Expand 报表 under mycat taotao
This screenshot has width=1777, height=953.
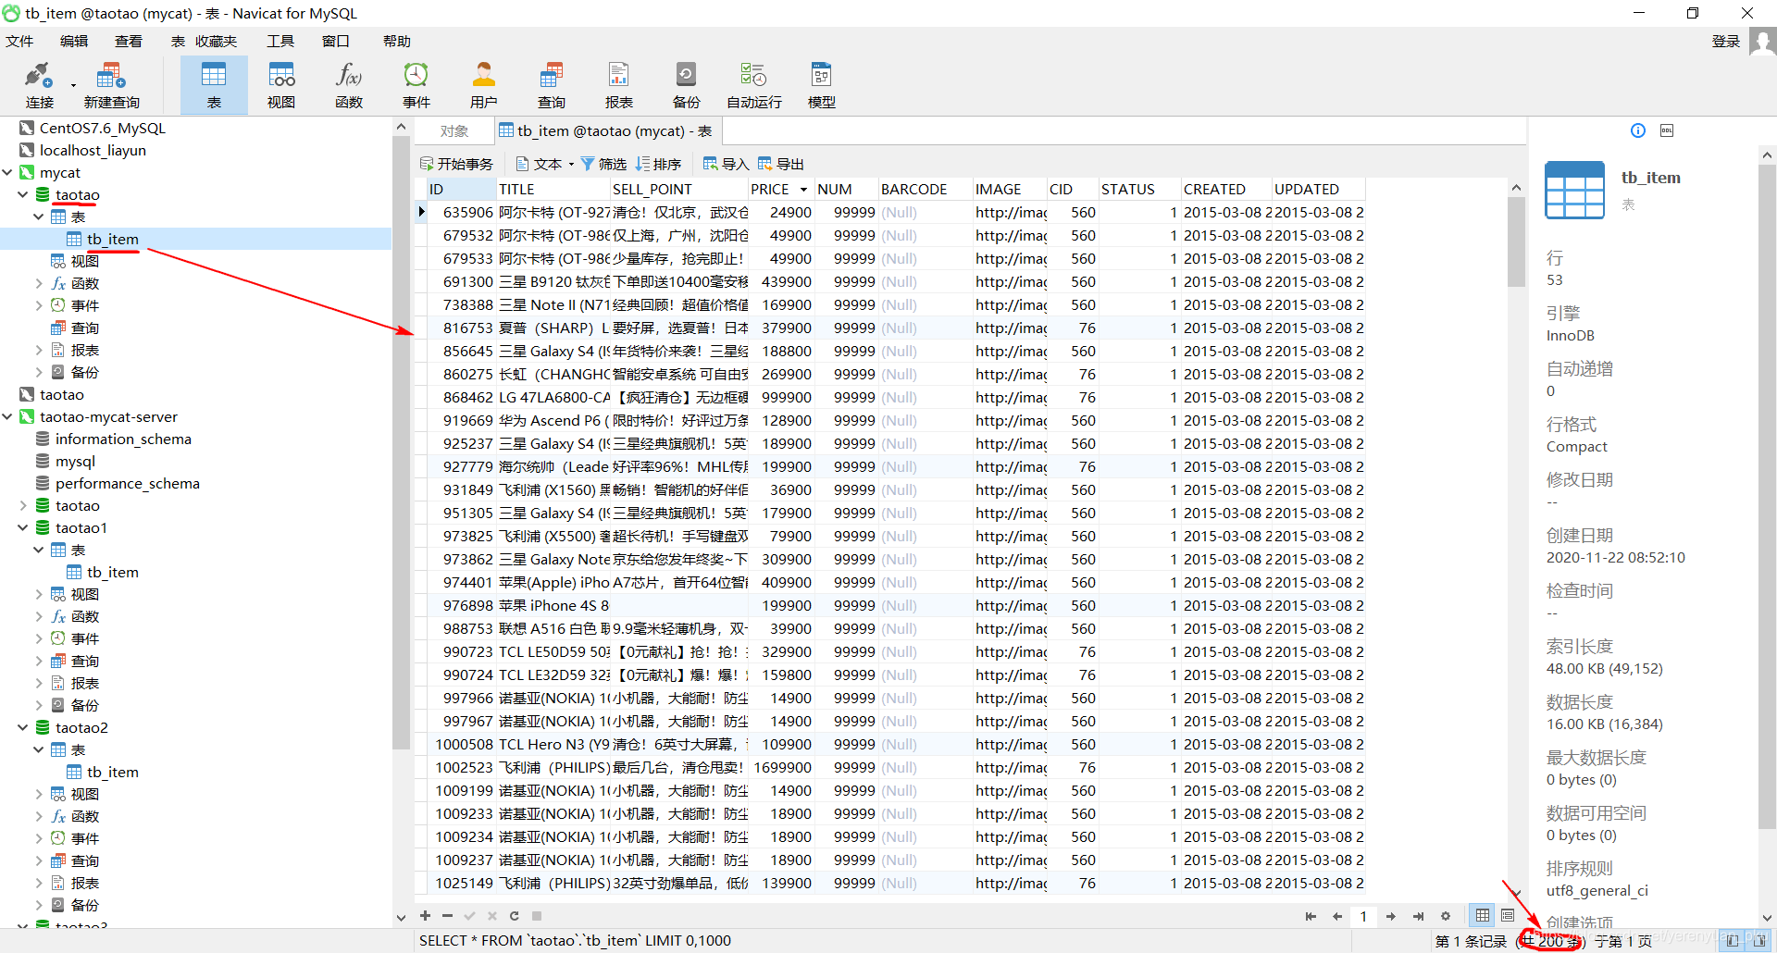coord(39,351)
